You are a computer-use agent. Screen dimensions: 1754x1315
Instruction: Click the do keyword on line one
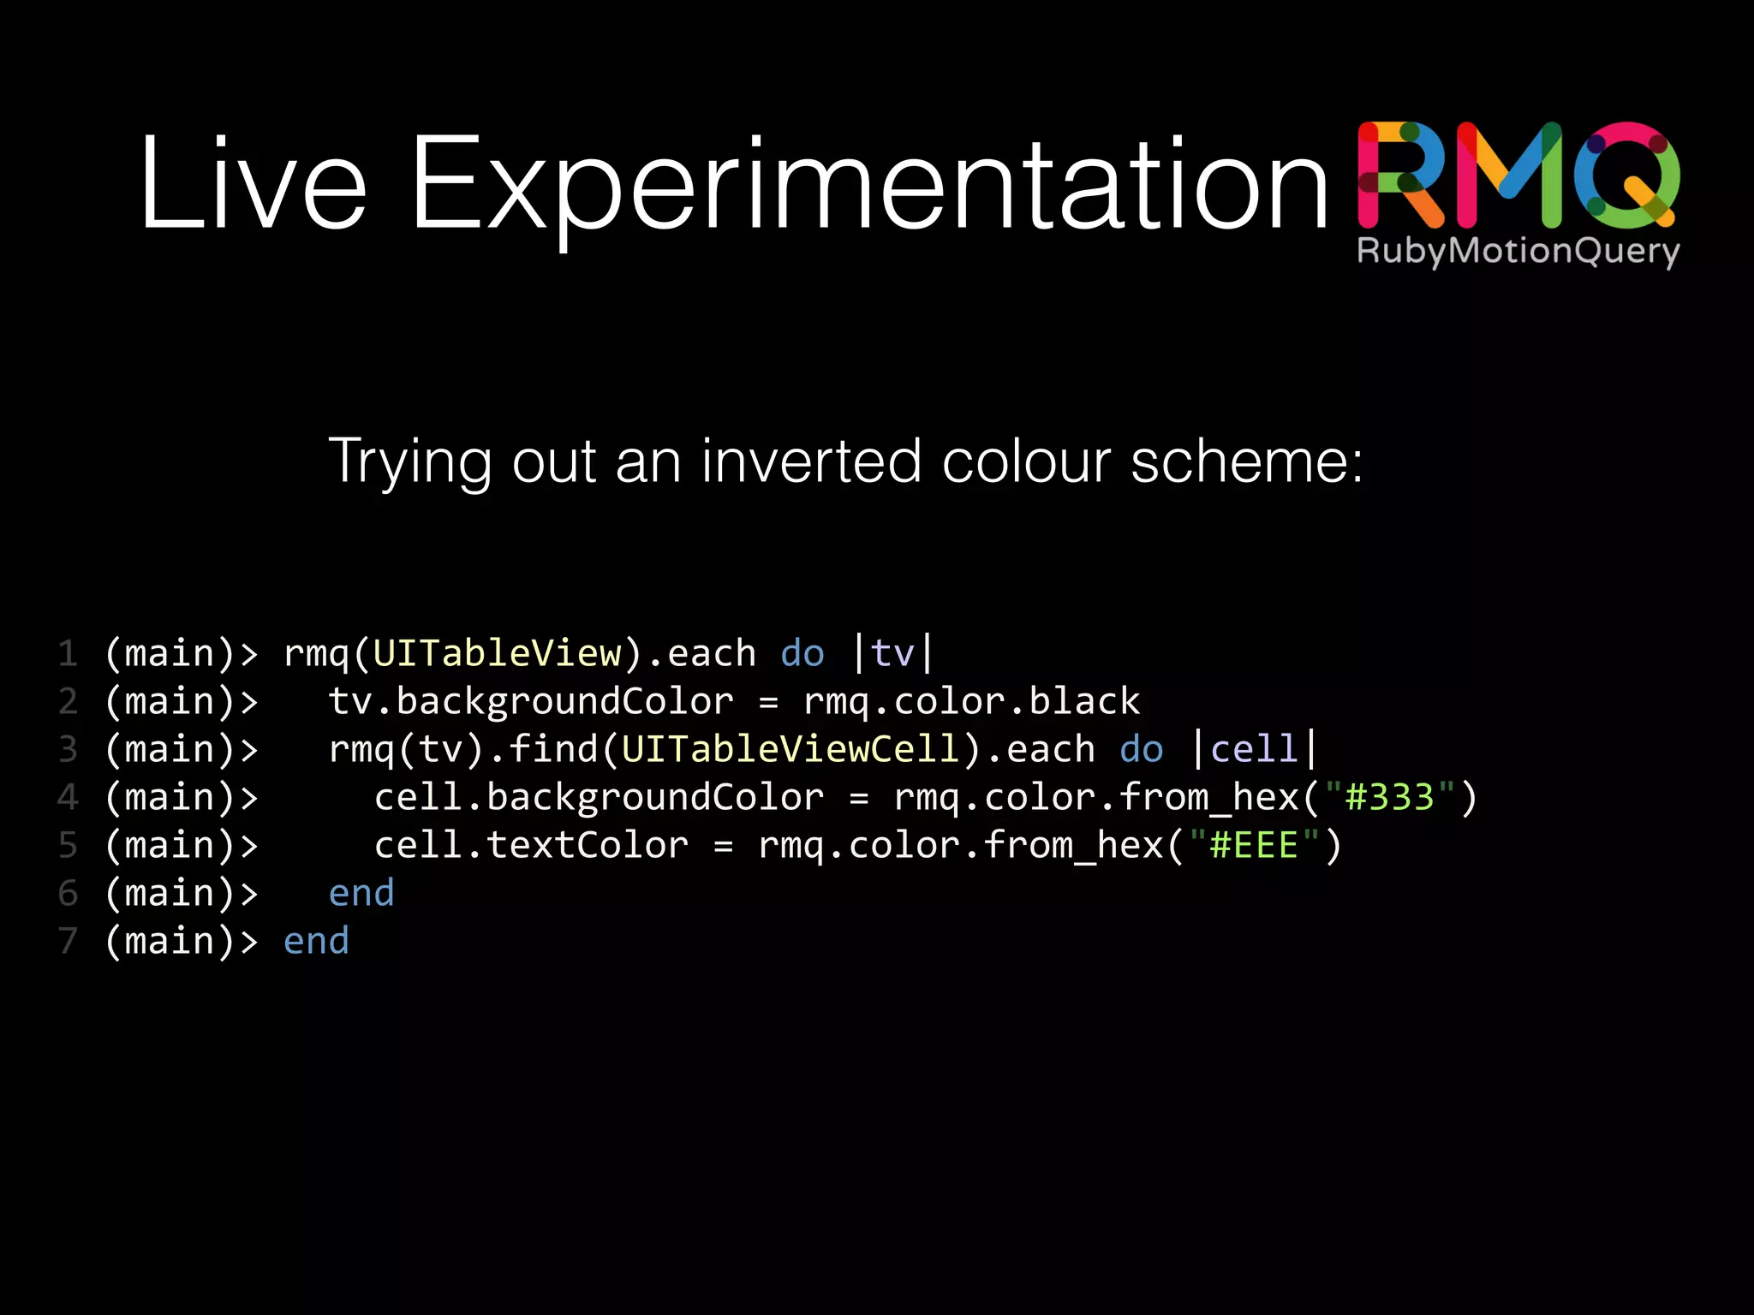click(x=802, y=654)
